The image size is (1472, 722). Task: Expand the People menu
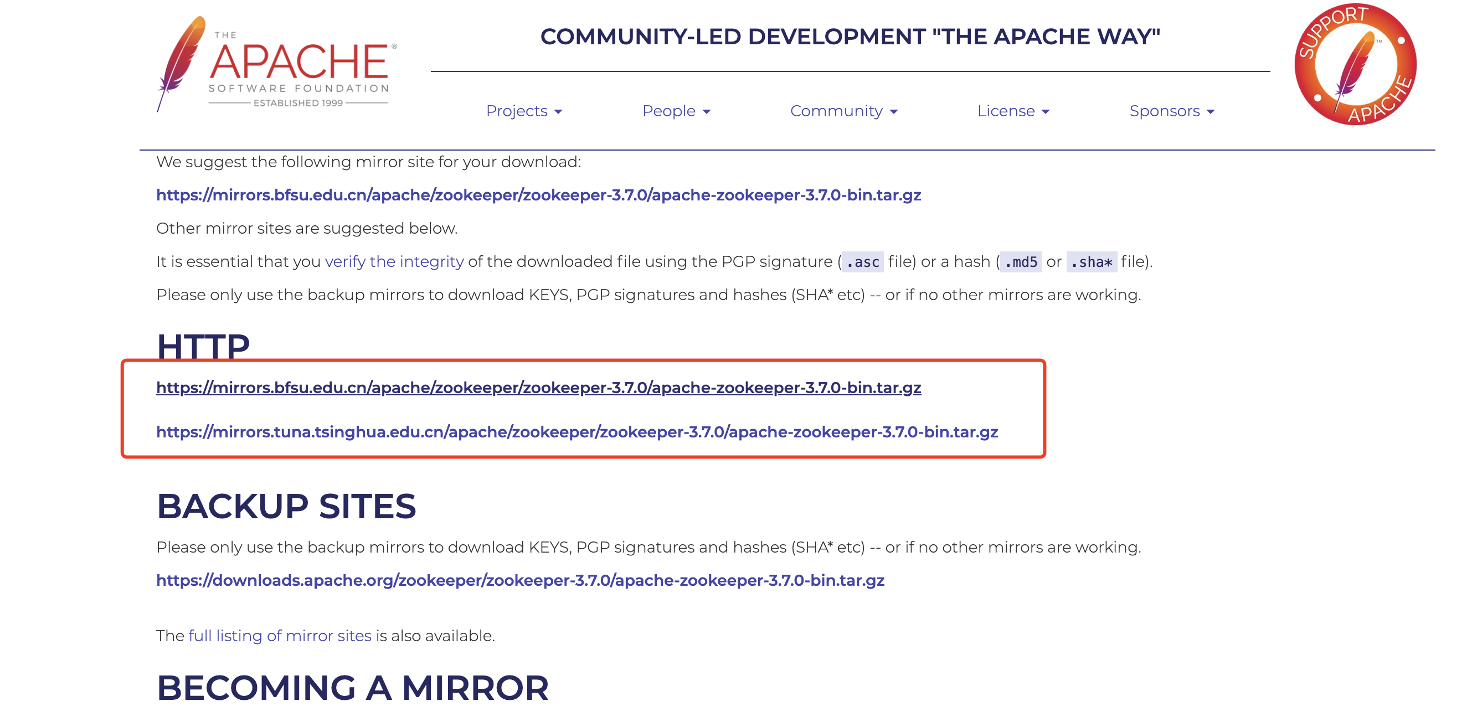pyautogui.click(x=668, y=111)
